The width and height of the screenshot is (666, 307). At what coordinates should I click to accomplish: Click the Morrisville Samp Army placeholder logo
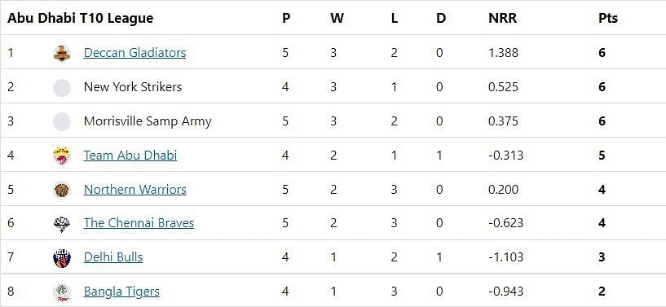(62, 121)
